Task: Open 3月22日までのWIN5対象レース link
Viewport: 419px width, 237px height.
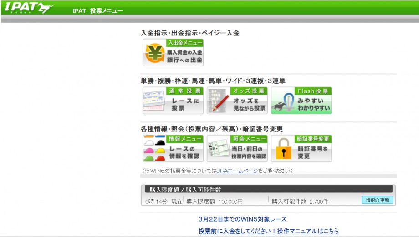Action: coord(242,219)
